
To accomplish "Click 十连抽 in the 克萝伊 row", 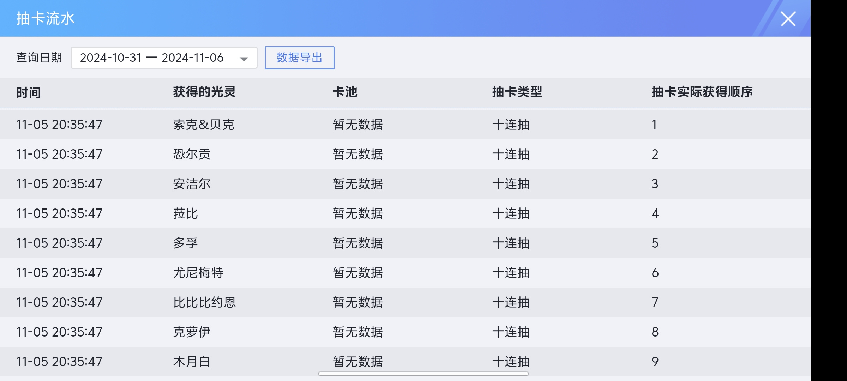I will [x=511, y=332].
